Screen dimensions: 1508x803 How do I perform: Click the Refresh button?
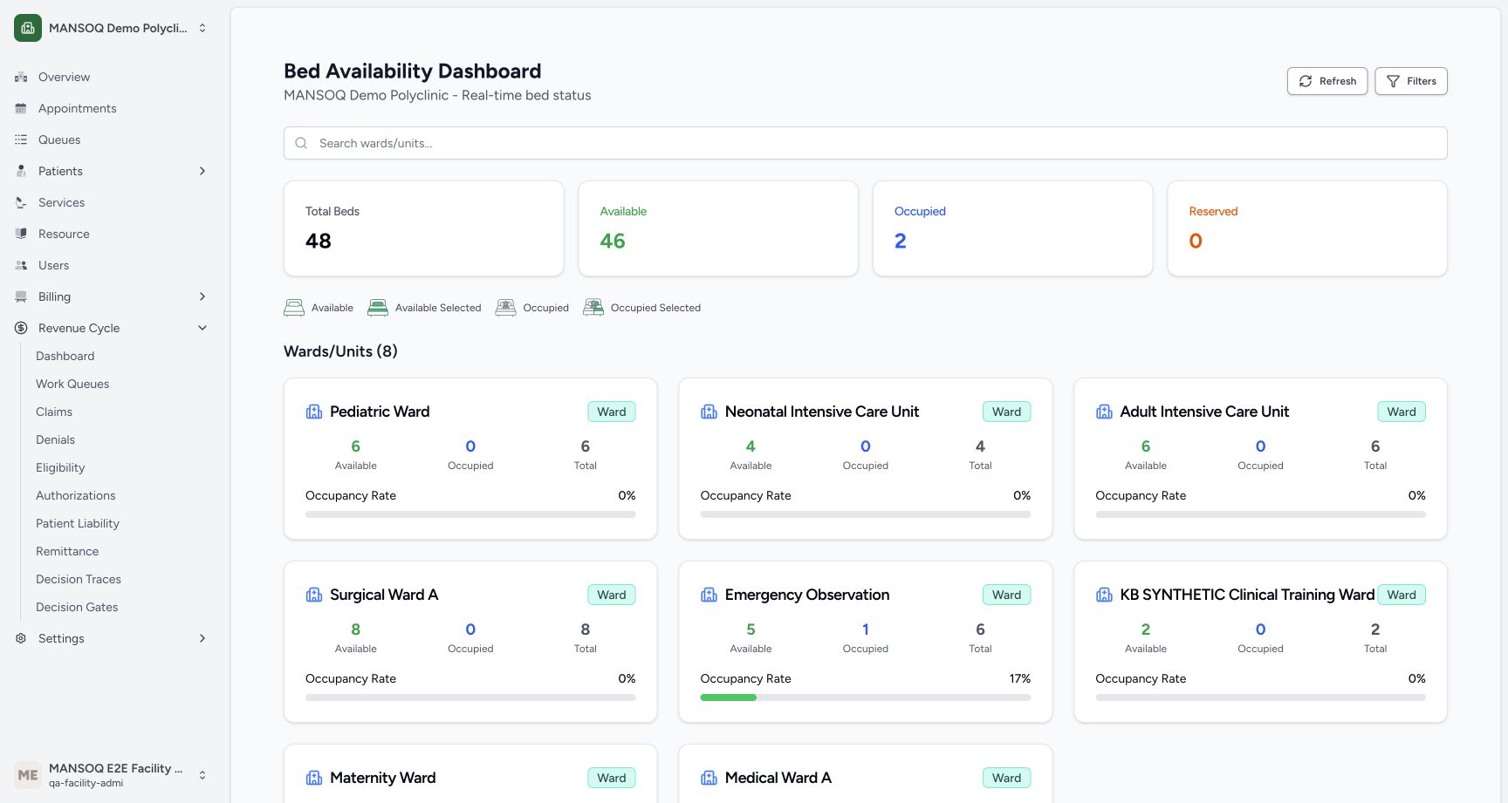1327,81
